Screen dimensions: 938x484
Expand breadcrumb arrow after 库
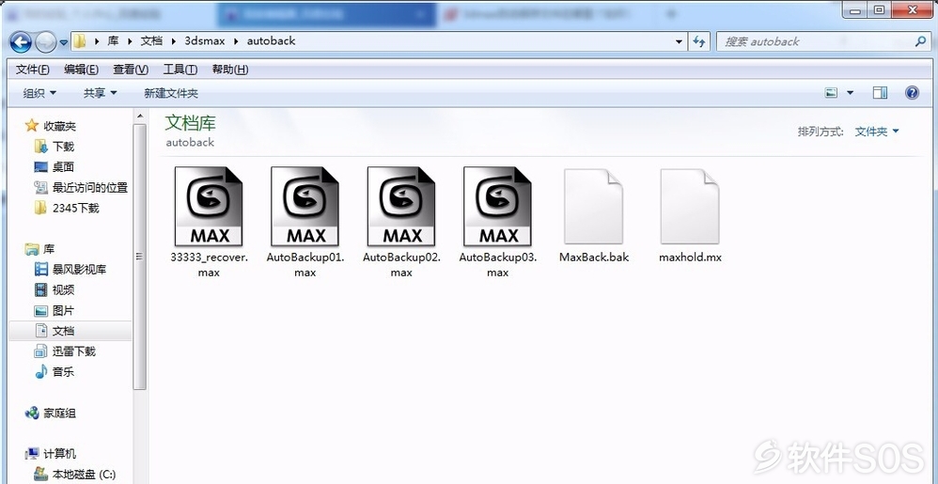[130, 41]
